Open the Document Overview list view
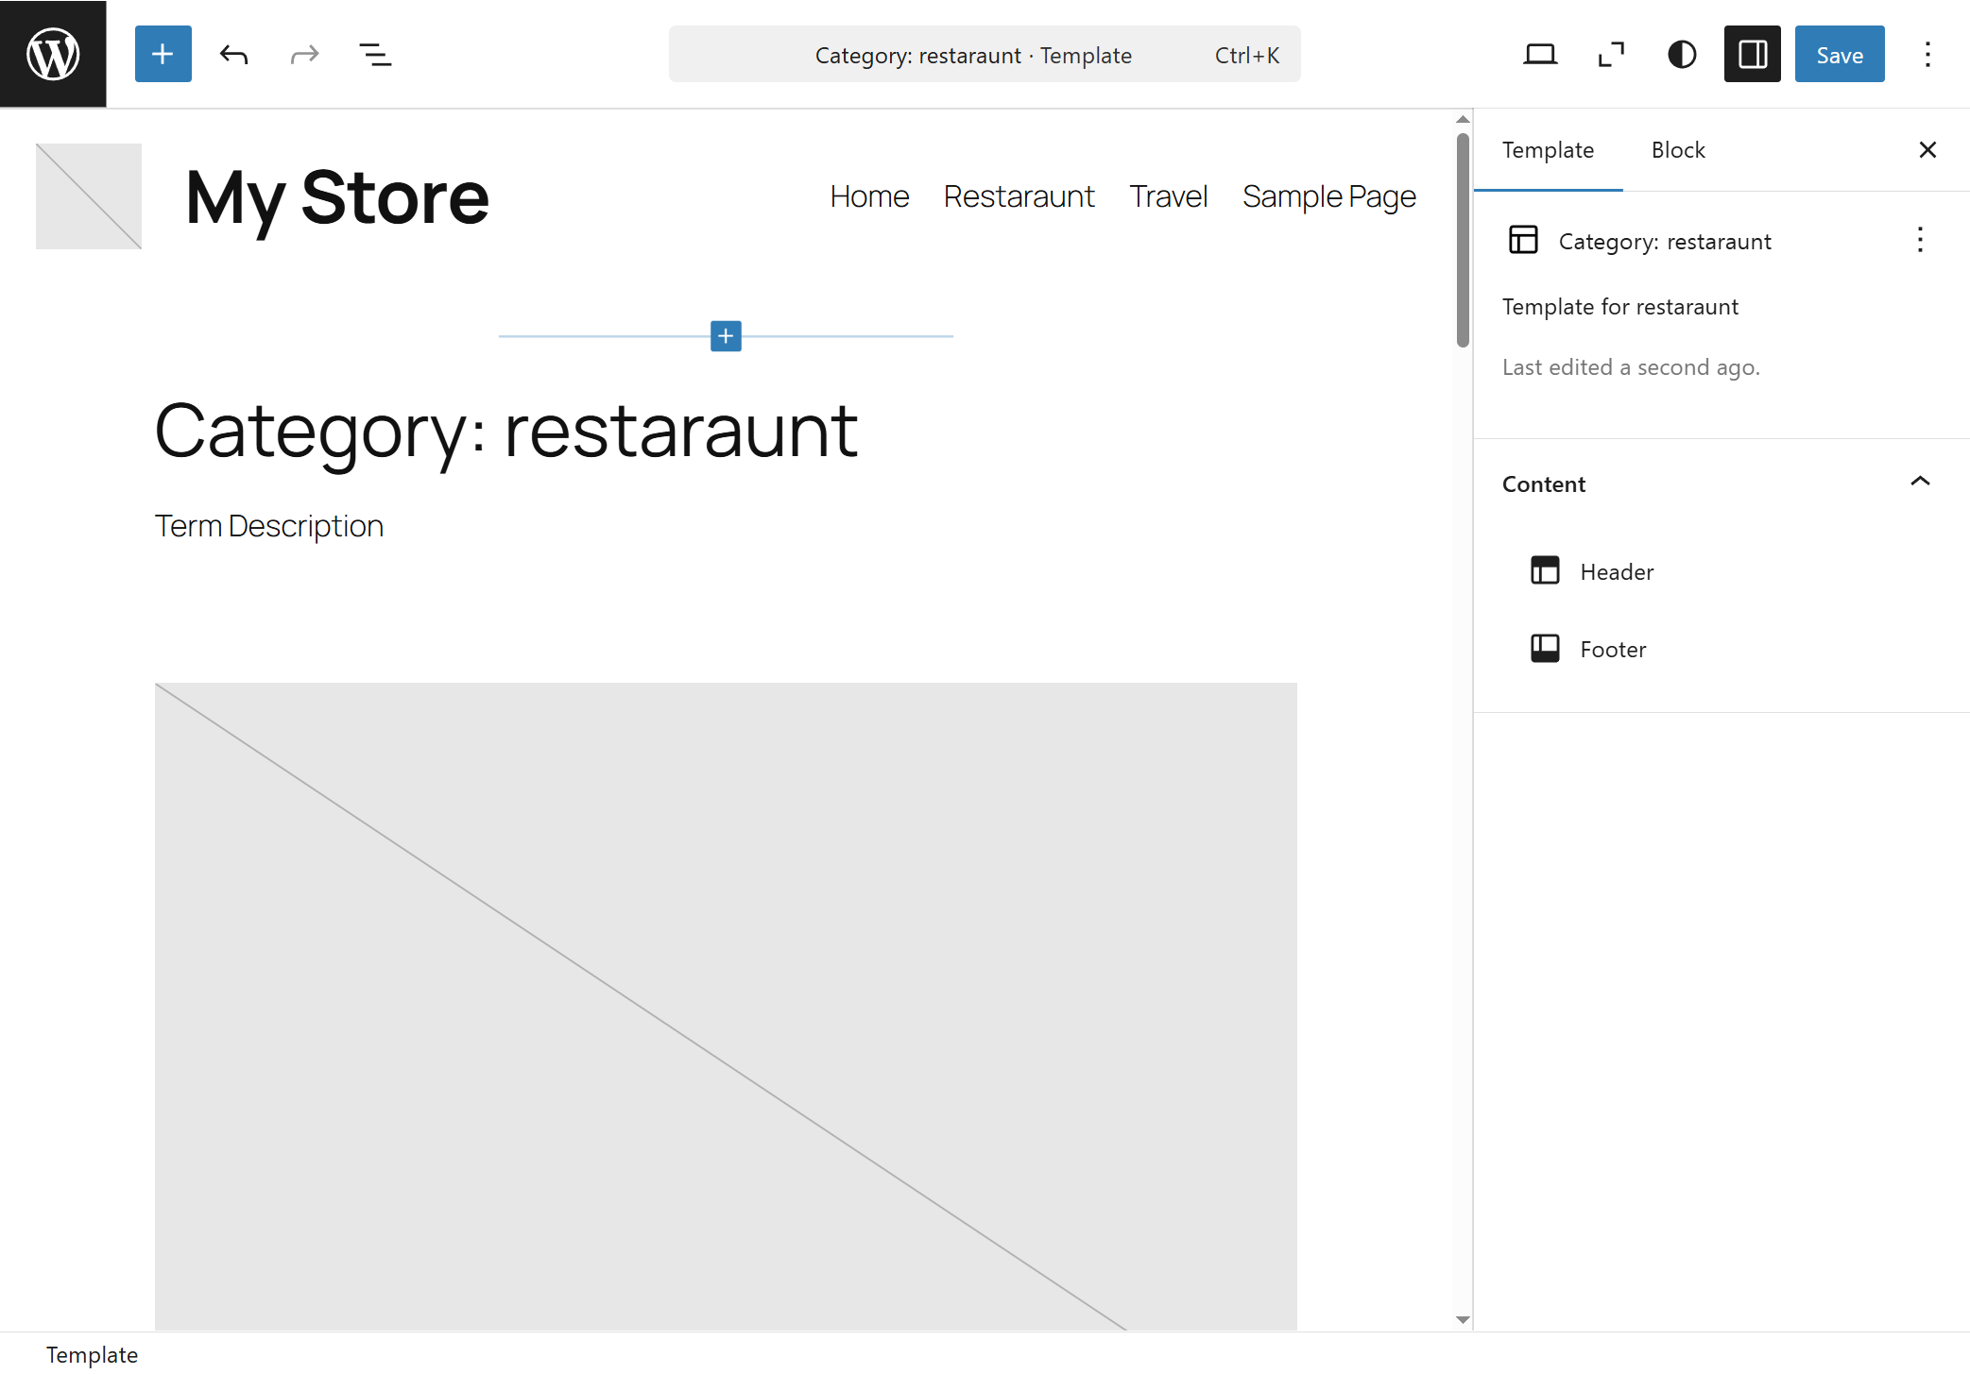The width and height of the screenshot is (1970, 1374). point(375,54)
